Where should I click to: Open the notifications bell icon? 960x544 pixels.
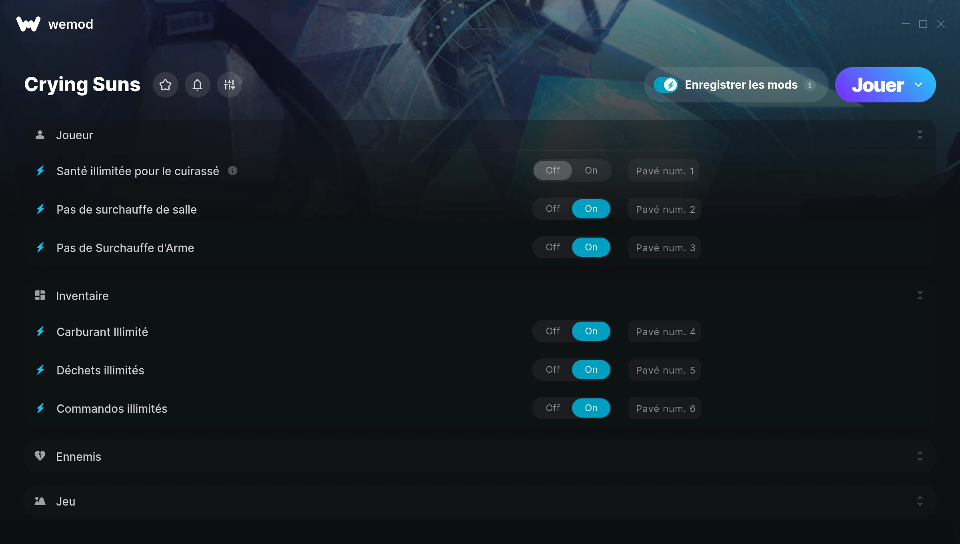coord(197,85)
